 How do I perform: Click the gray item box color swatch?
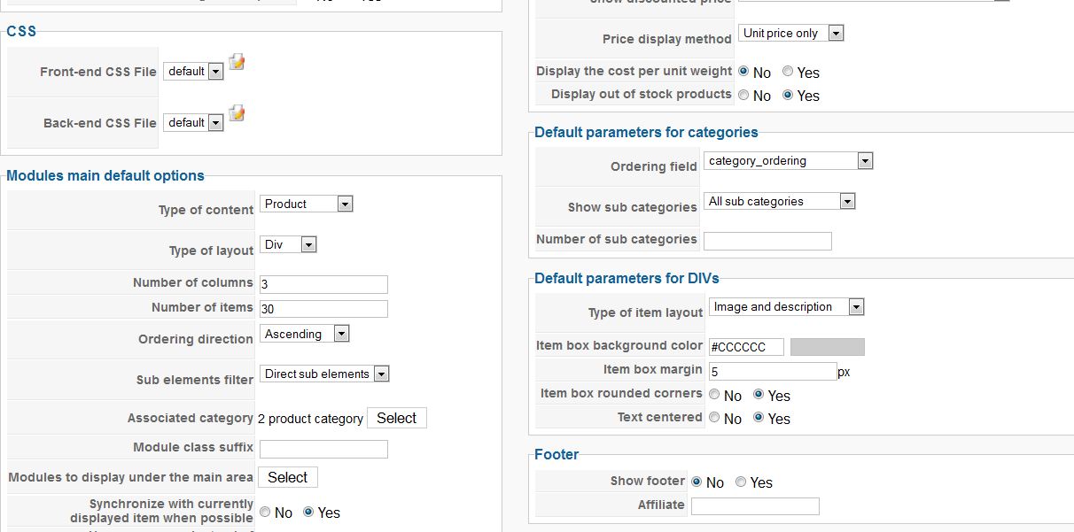827,347
